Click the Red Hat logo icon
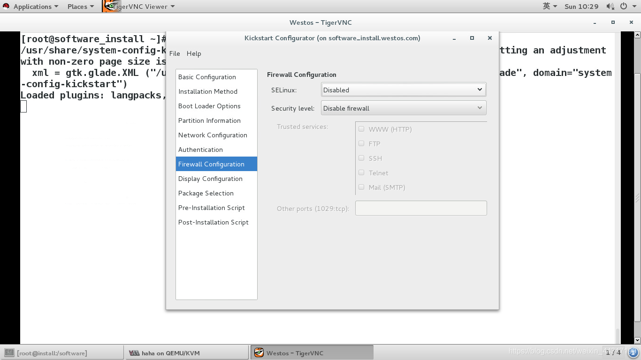This screenshot has width=641, height=360. click(x=6, y=7)
